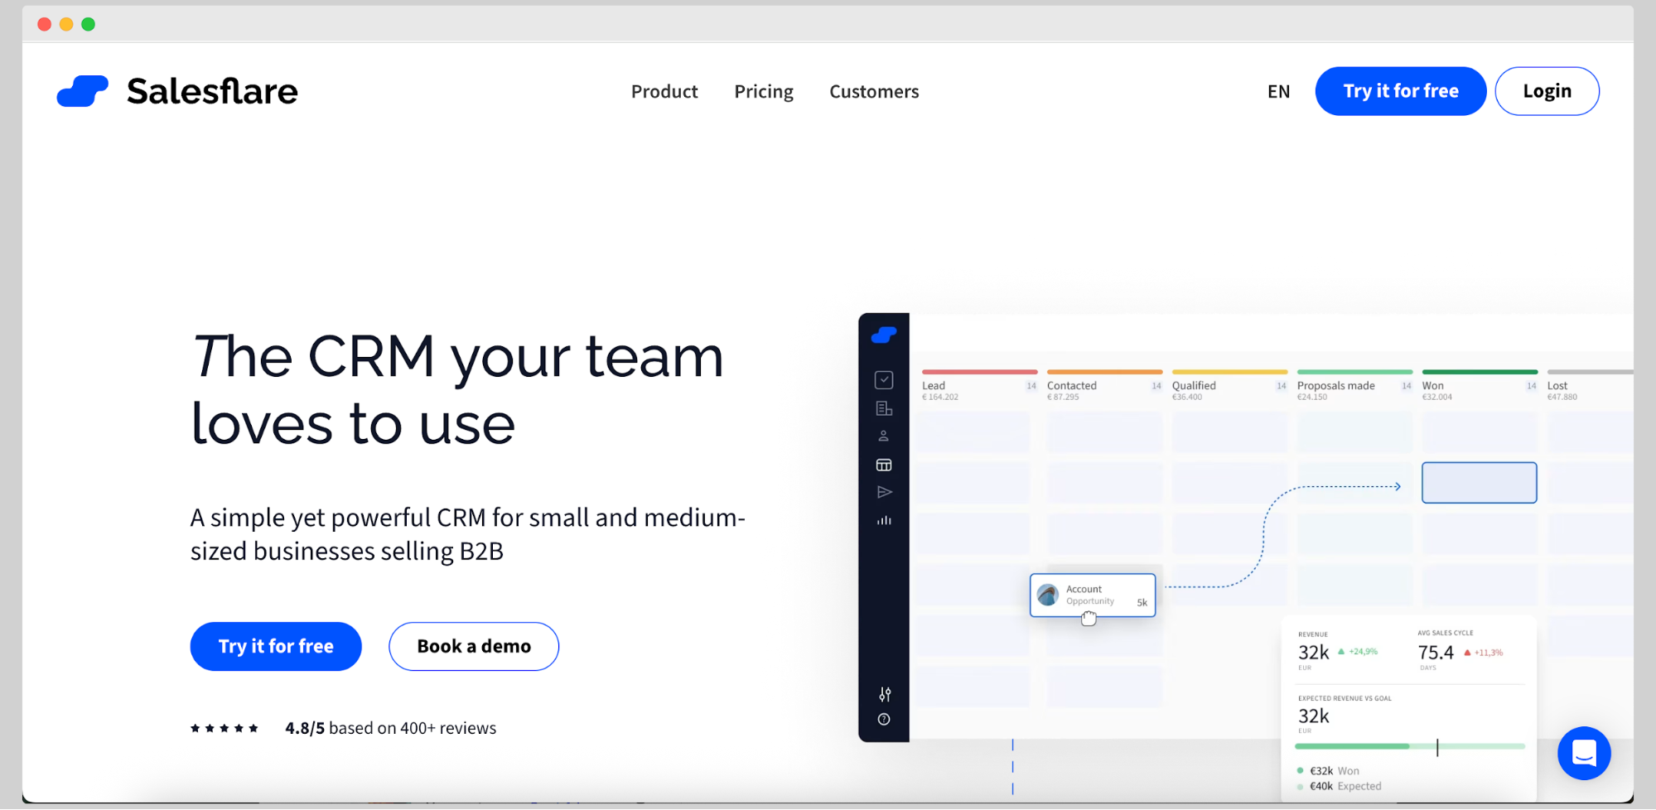Go to the Pricing page
Viewport: 1656px width, 810px height.
764,91
